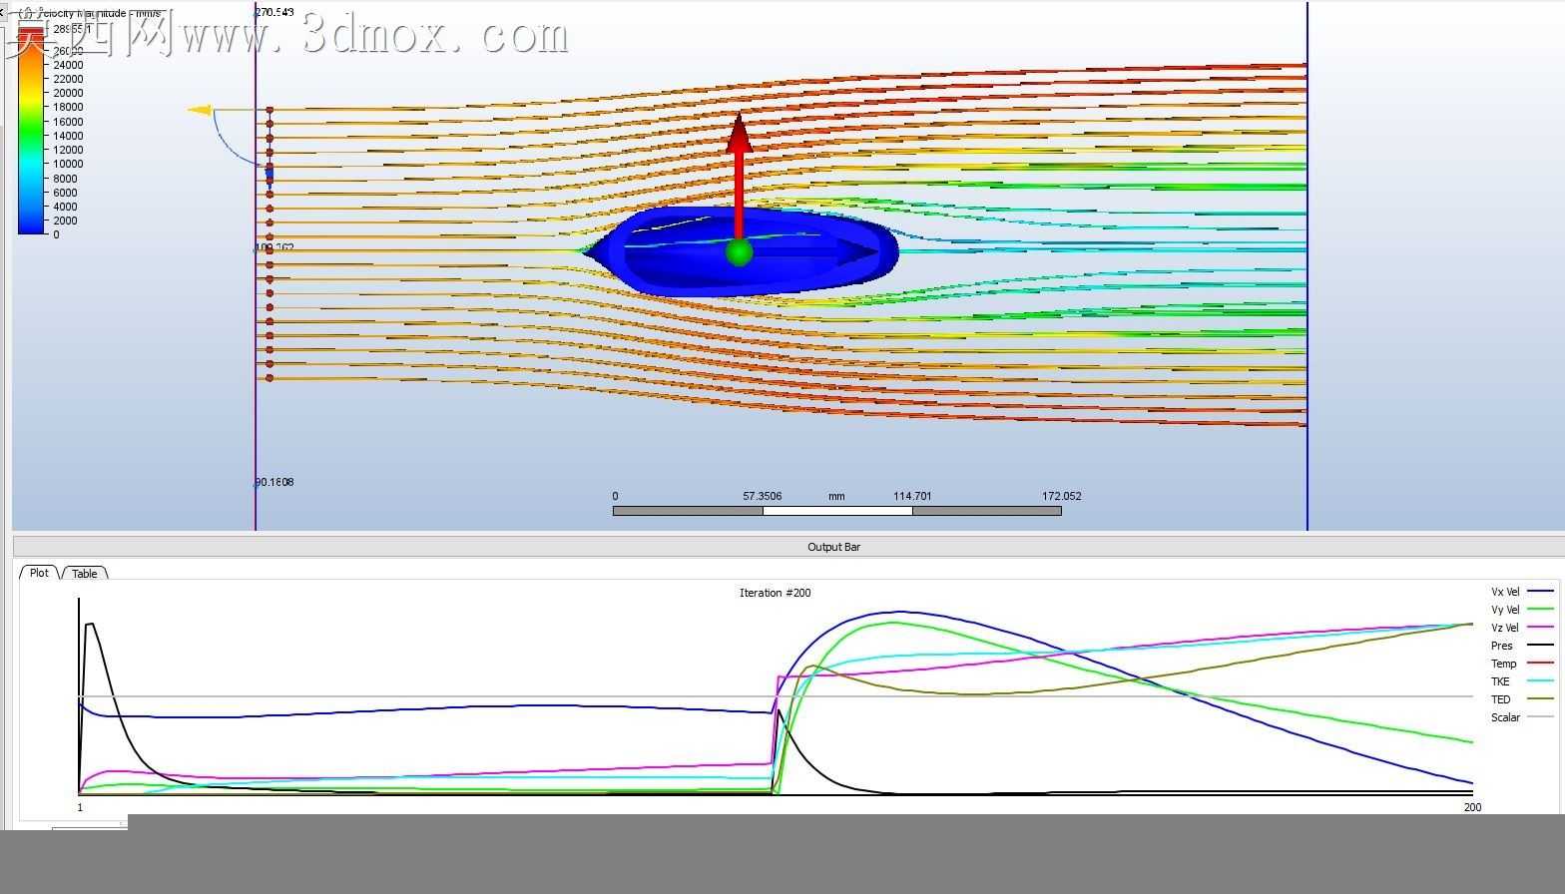The width and height of the screenshot is (1565, 894).
Task: Select the TKE legend entry
Action: point(1522,681)
